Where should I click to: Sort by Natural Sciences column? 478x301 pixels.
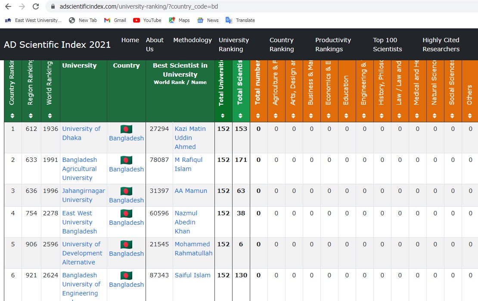tap(435, 115)
